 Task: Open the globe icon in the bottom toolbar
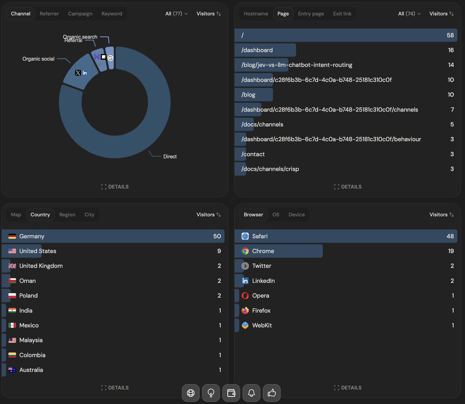(x=191, y=393)
